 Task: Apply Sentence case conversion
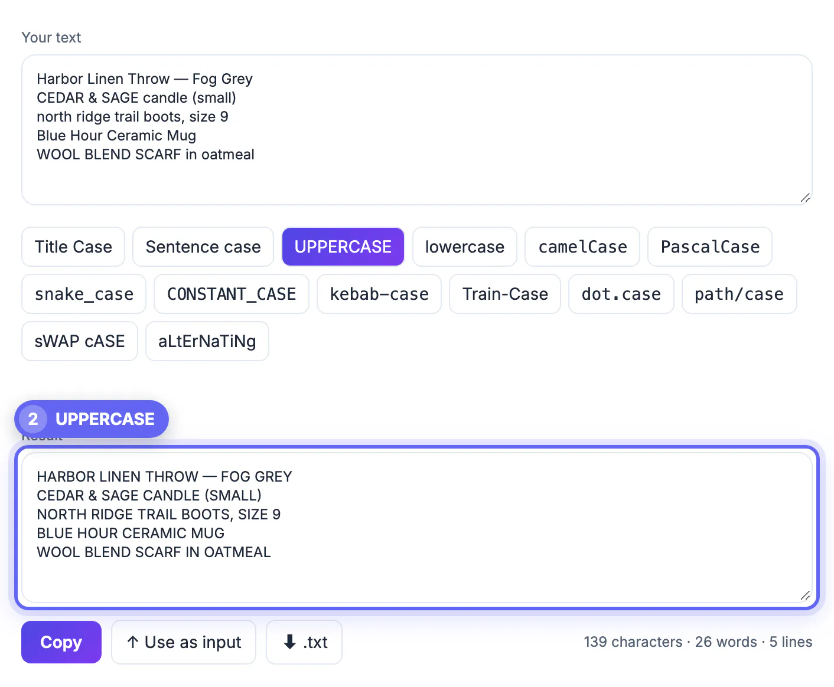coord(203,247)
